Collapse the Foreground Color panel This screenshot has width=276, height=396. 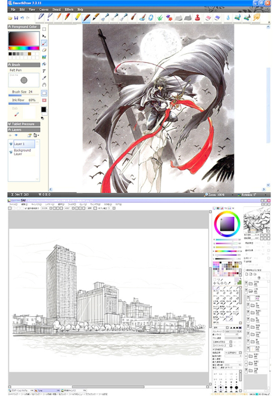(9, 27)
